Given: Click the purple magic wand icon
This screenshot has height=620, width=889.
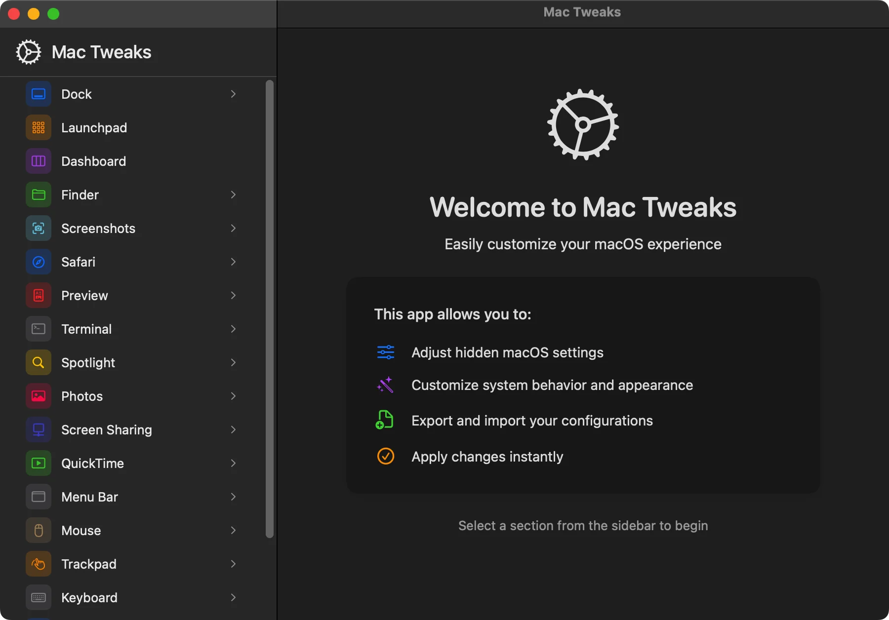Looking at the screenshot, I should (x=385, y=385).
